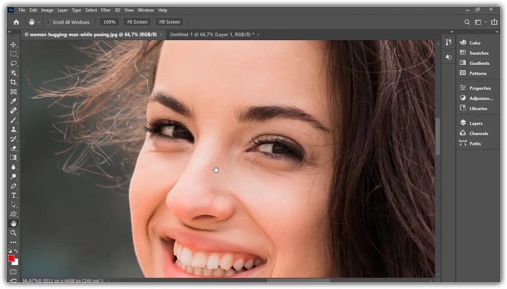The image size is (507, 289).
Task: Open the Filter menu
Action: coord(105,10)
